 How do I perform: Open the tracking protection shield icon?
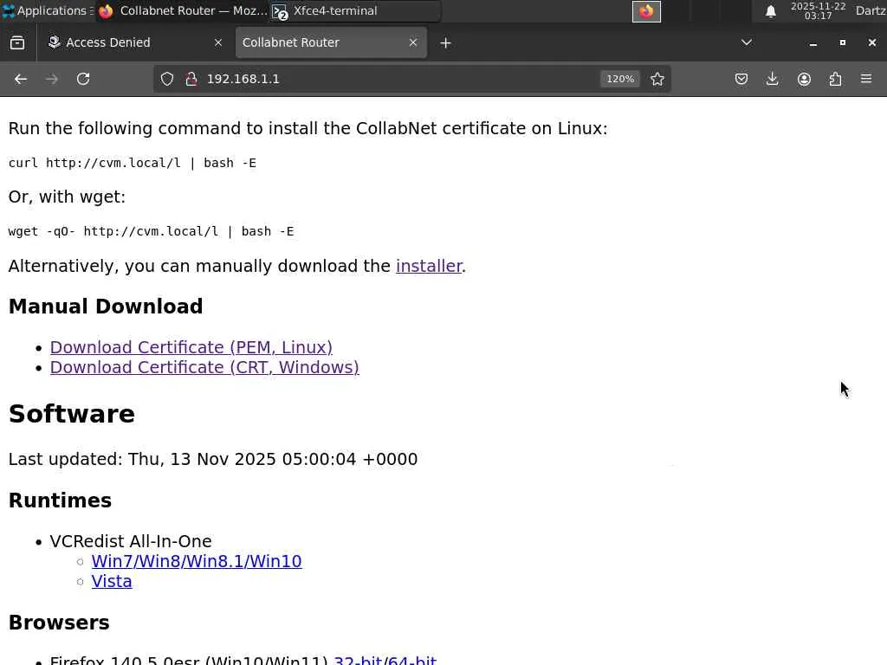click(167, 79)
